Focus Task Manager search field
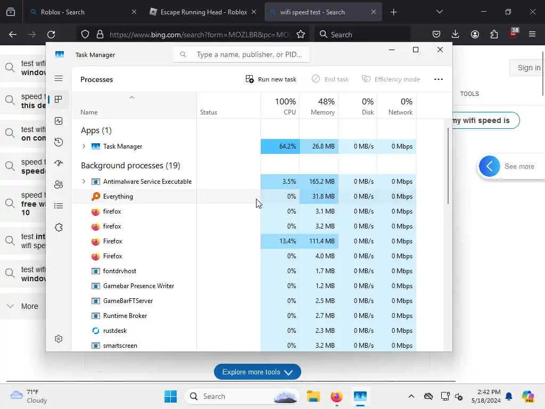Screen dimensions: 545x409 (242, 55)
